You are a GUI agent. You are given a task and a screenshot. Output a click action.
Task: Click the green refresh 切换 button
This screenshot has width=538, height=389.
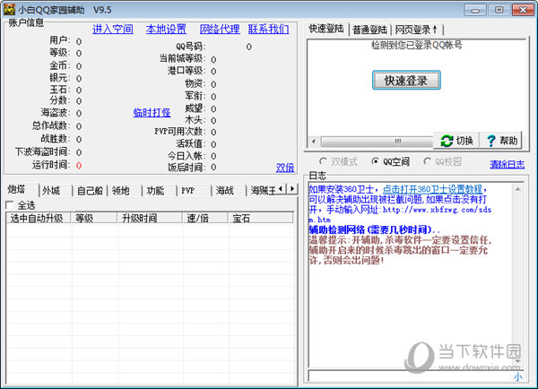click(456, 141)
